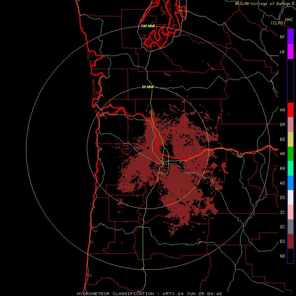This screenshot has height=296, width=296.
Task: Click the GR legend label
Action: click(x=282, y=125)
